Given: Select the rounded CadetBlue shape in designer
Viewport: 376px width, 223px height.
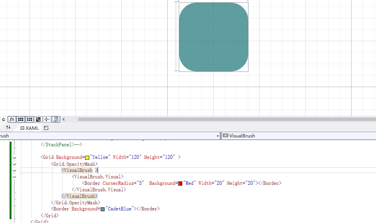Looking at the screenshot, I should click(x=214, y=37).
